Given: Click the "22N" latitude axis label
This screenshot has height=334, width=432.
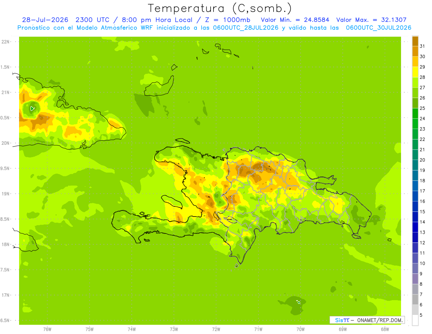Looking at the screenshot, I should pyautogui.click(x=5, y=42).
